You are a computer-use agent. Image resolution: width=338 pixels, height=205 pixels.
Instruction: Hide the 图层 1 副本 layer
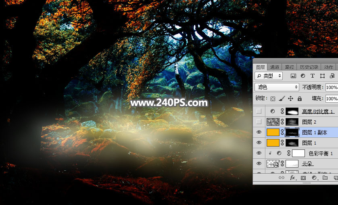click(259, 132)
